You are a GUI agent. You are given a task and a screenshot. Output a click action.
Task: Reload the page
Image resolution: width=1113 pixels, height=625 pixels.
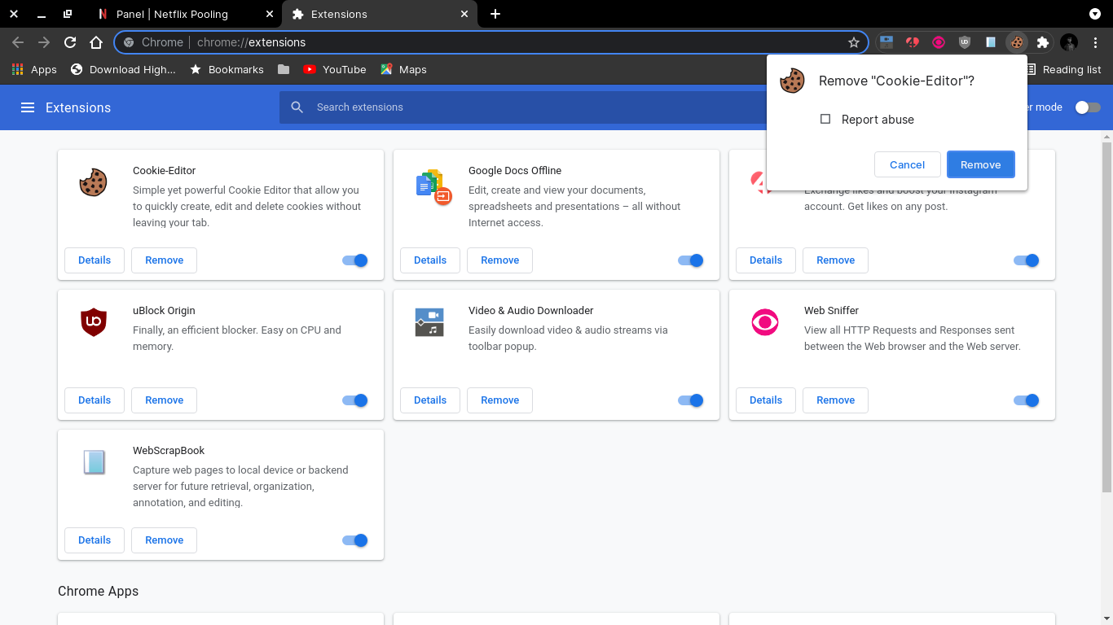(x=70, y=42)
